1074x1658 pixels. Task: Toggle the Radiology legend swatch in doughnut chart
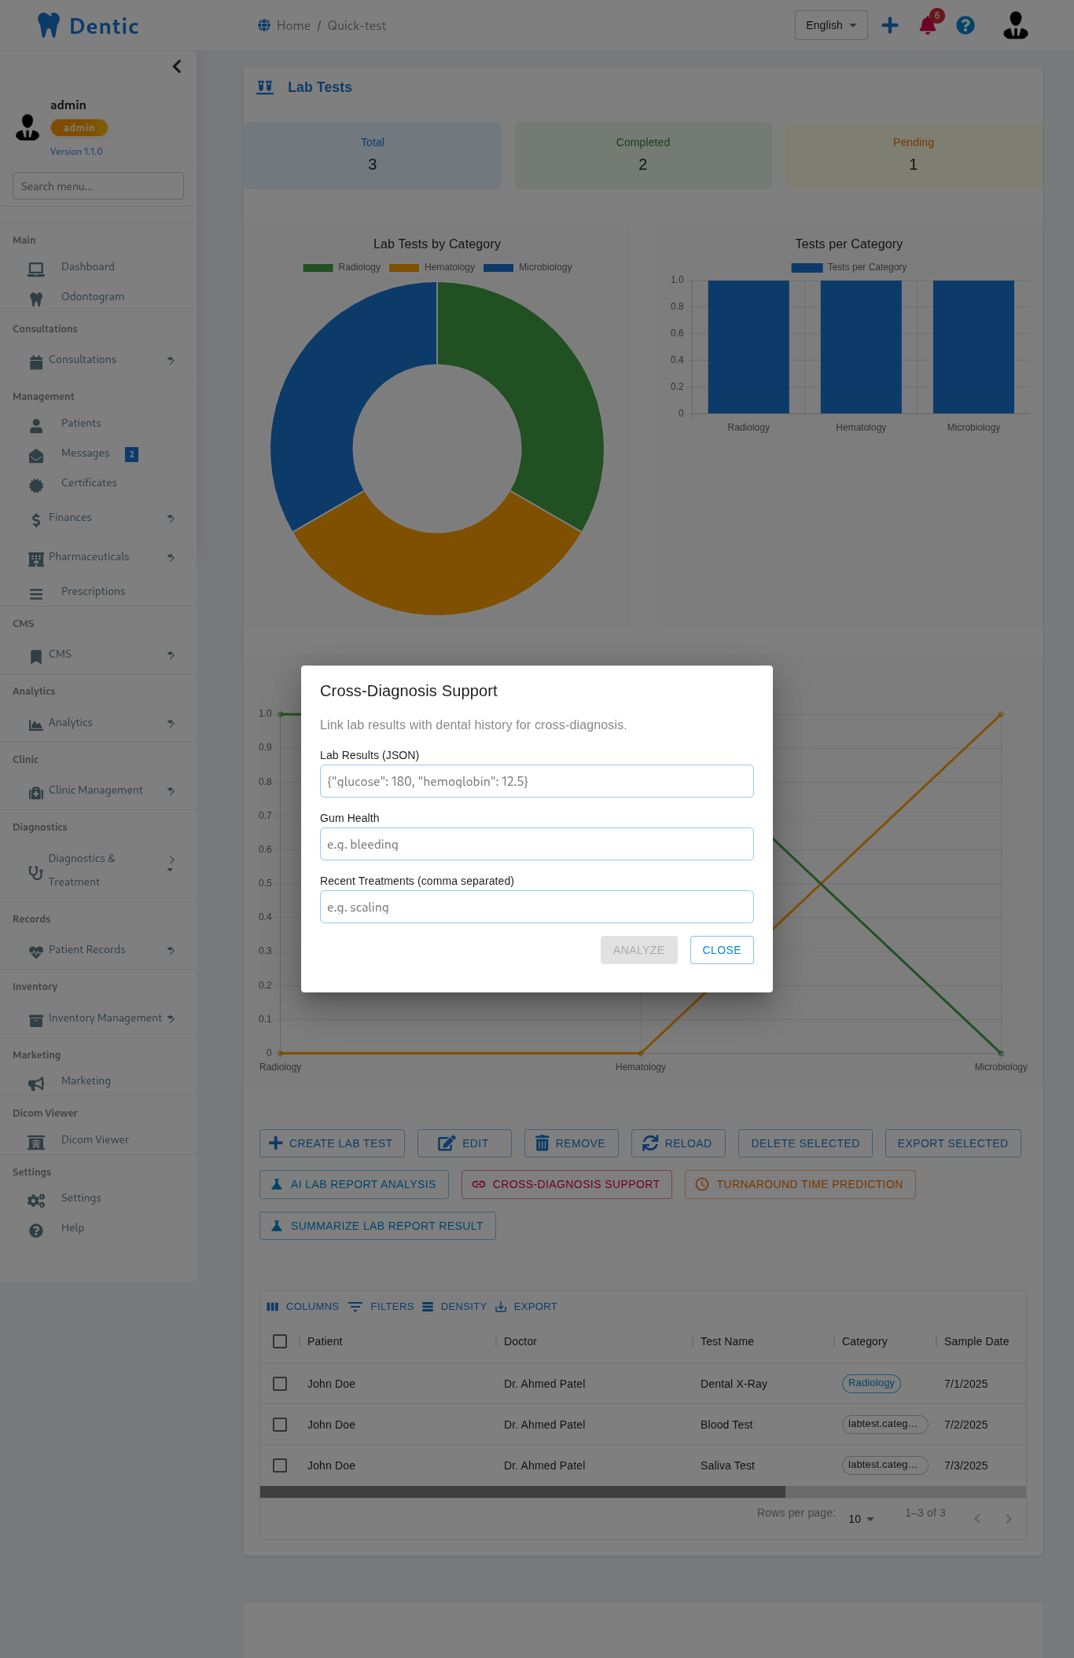click(x=318, y=268)
